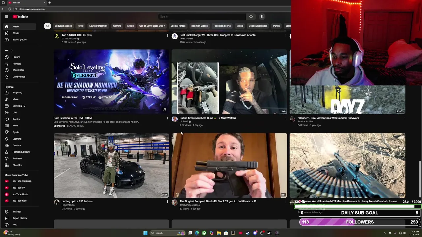Open Help in the sidebar
Viewport: 422px width, 237px height.
tap(19, 225)
